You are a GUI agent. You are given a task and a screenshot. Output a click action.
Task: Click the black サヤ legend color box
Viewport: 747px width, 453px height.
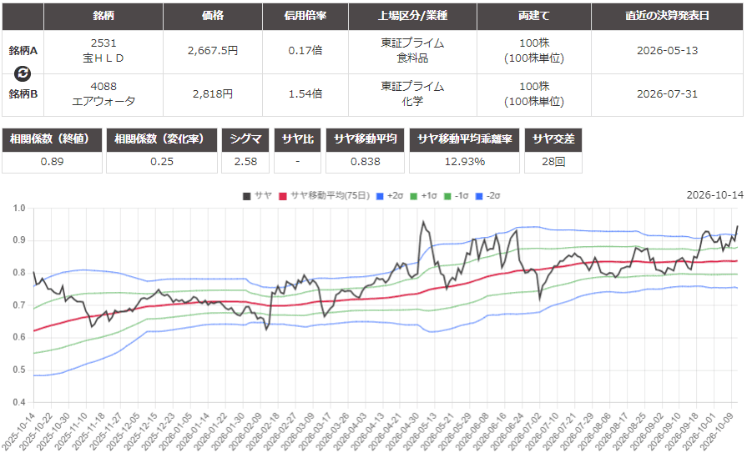(x=247, y=196)
